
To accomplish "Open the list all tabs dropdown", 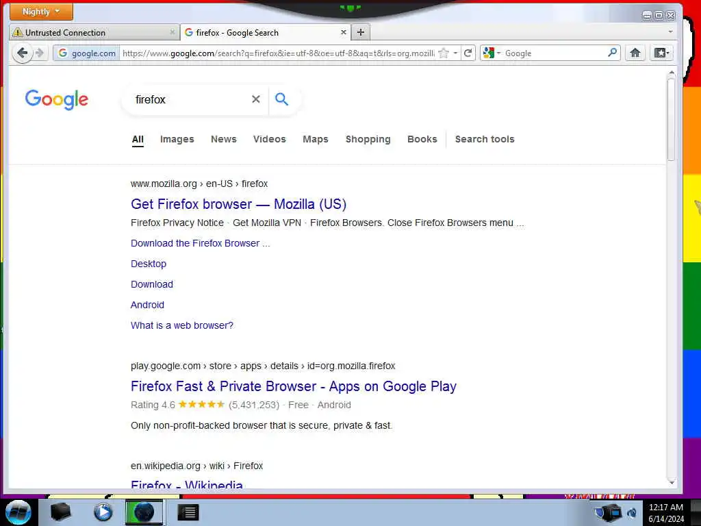I will click(x=670, y=32).
